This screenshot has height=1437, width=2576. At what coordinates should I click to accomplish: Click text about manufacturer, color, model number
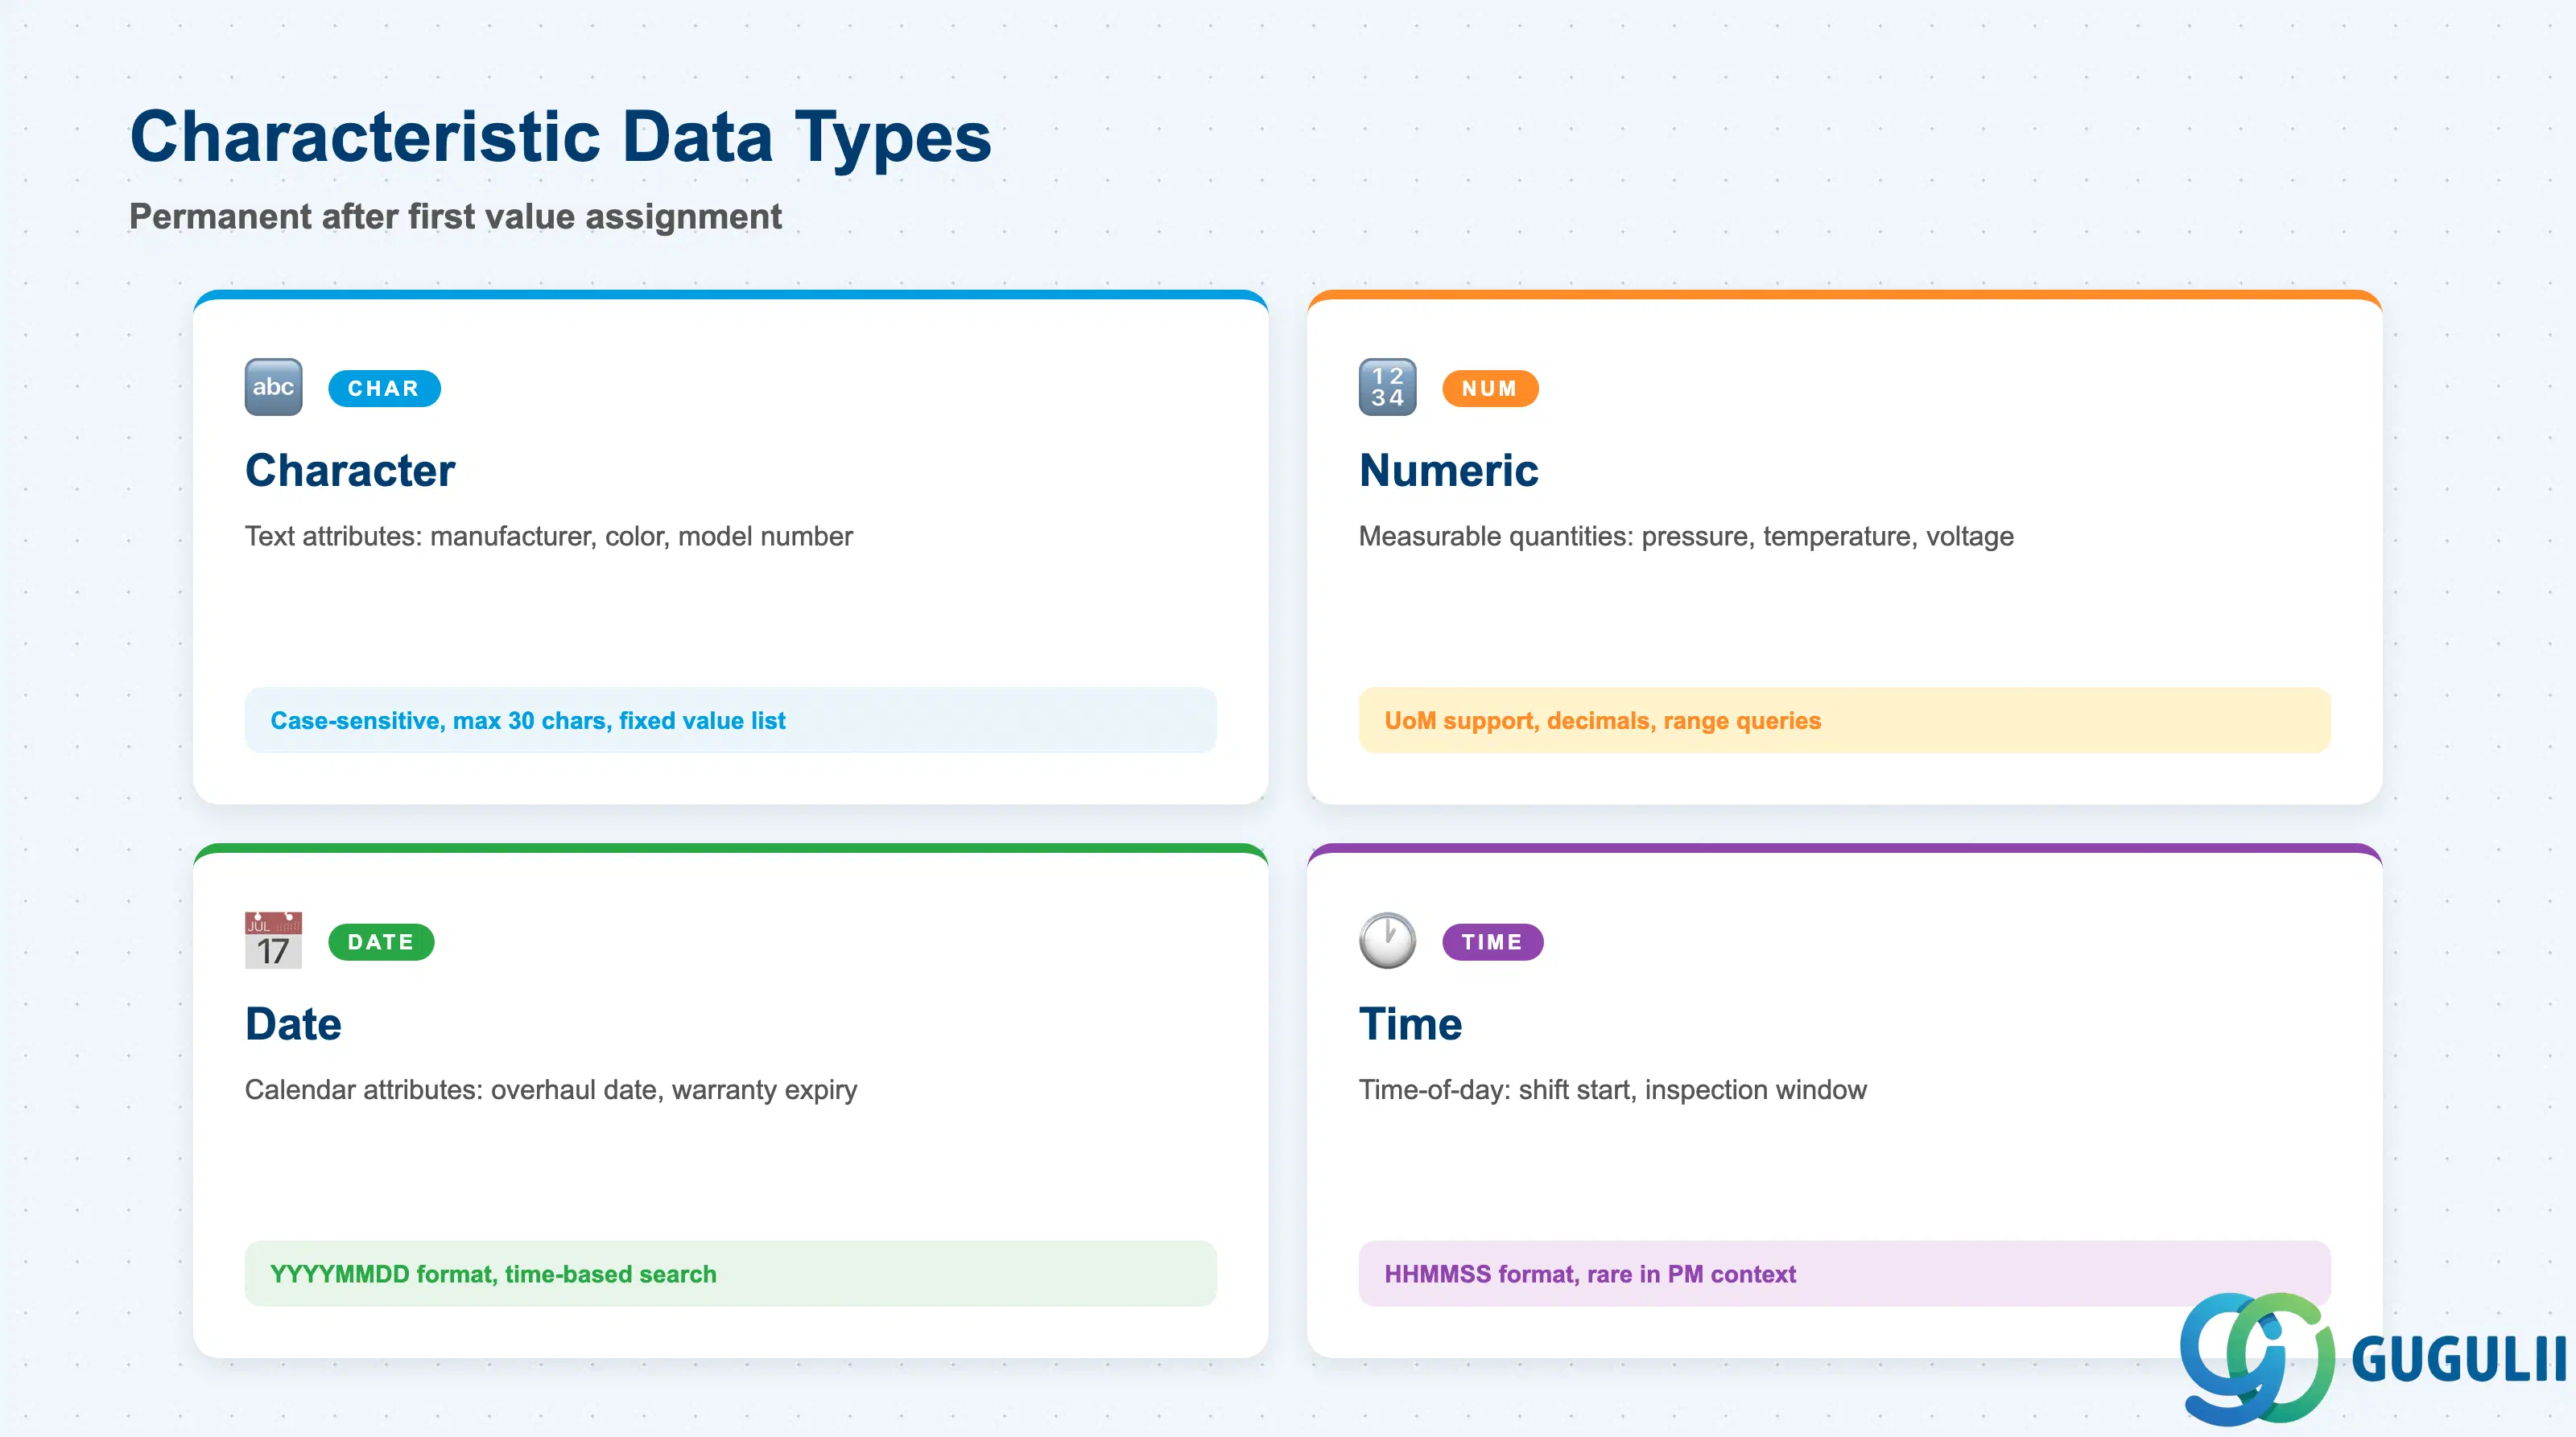pyautogui.click(x=549, y=537)
